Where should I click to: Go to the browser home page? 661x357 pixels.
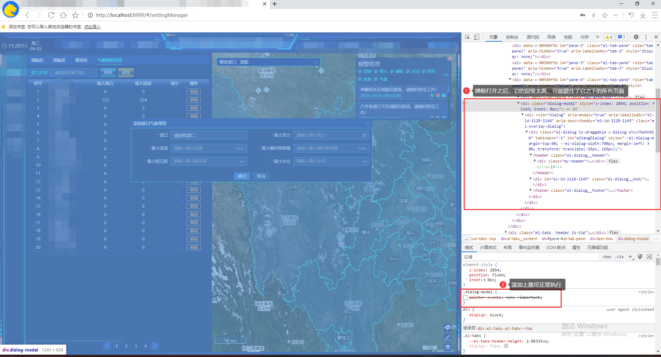point(63,15)
